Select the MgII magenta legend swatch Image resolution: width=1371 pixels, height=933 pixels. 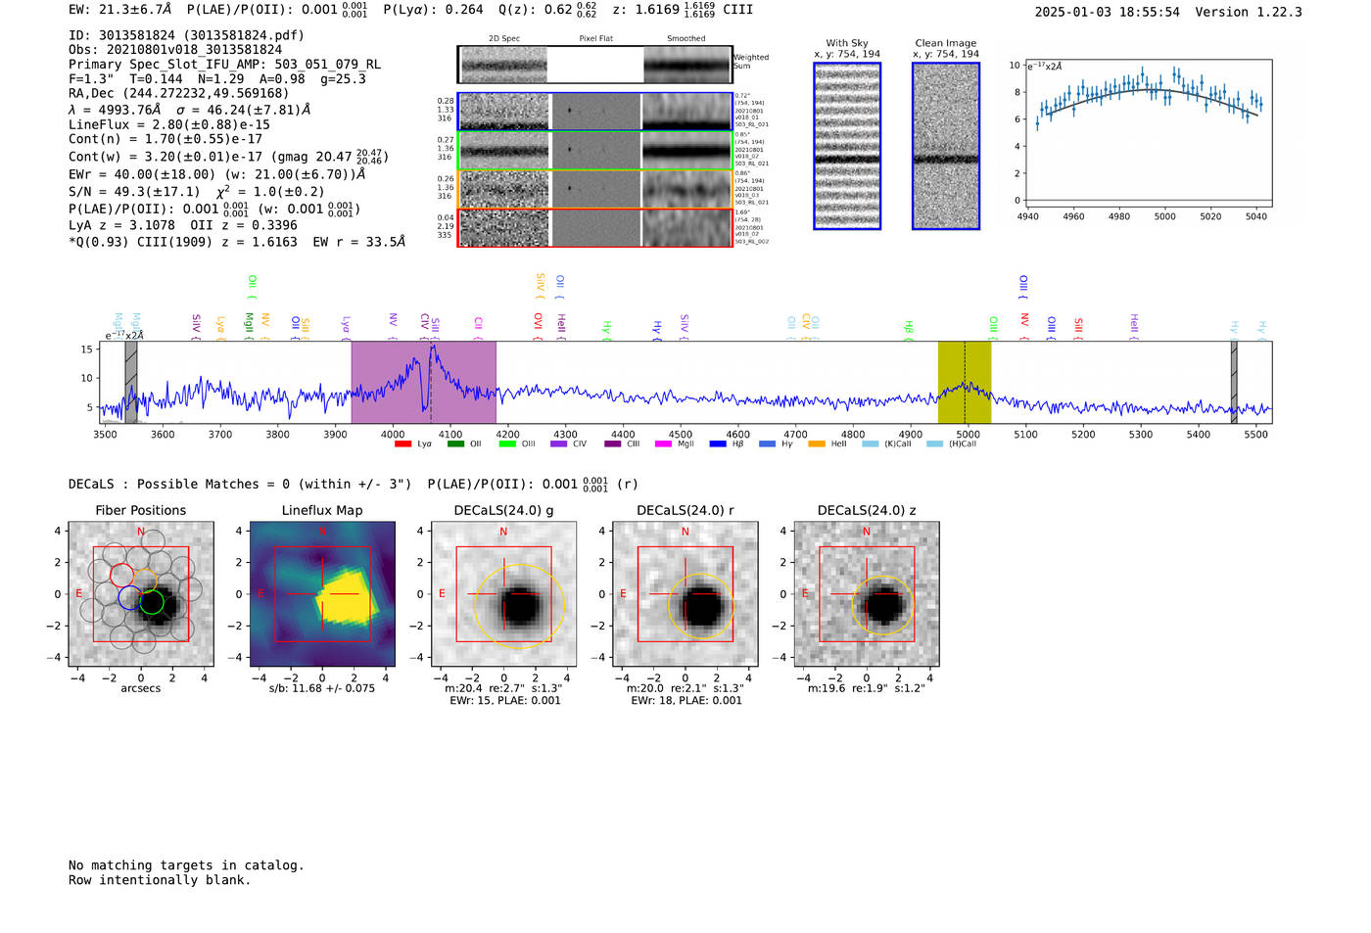coord(663,443)
